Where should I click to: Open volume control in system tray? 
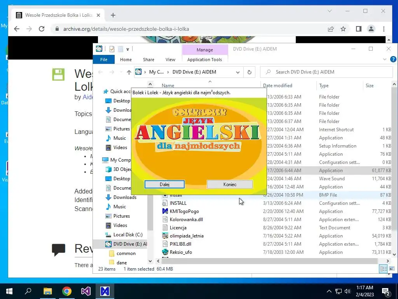pos(348,291)
